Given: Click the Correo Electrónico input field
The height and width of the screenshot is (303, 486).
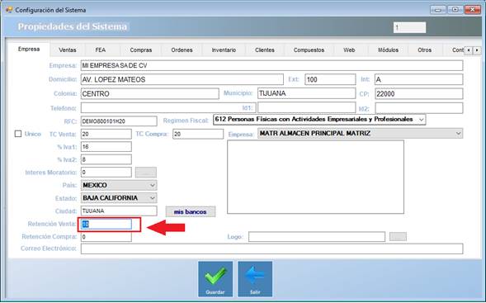Looking at the screenshot, I should click(271, 249).
